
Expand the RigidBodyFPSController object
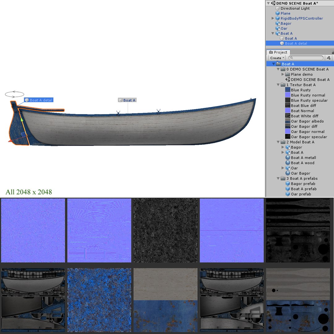tap(273, 18)
